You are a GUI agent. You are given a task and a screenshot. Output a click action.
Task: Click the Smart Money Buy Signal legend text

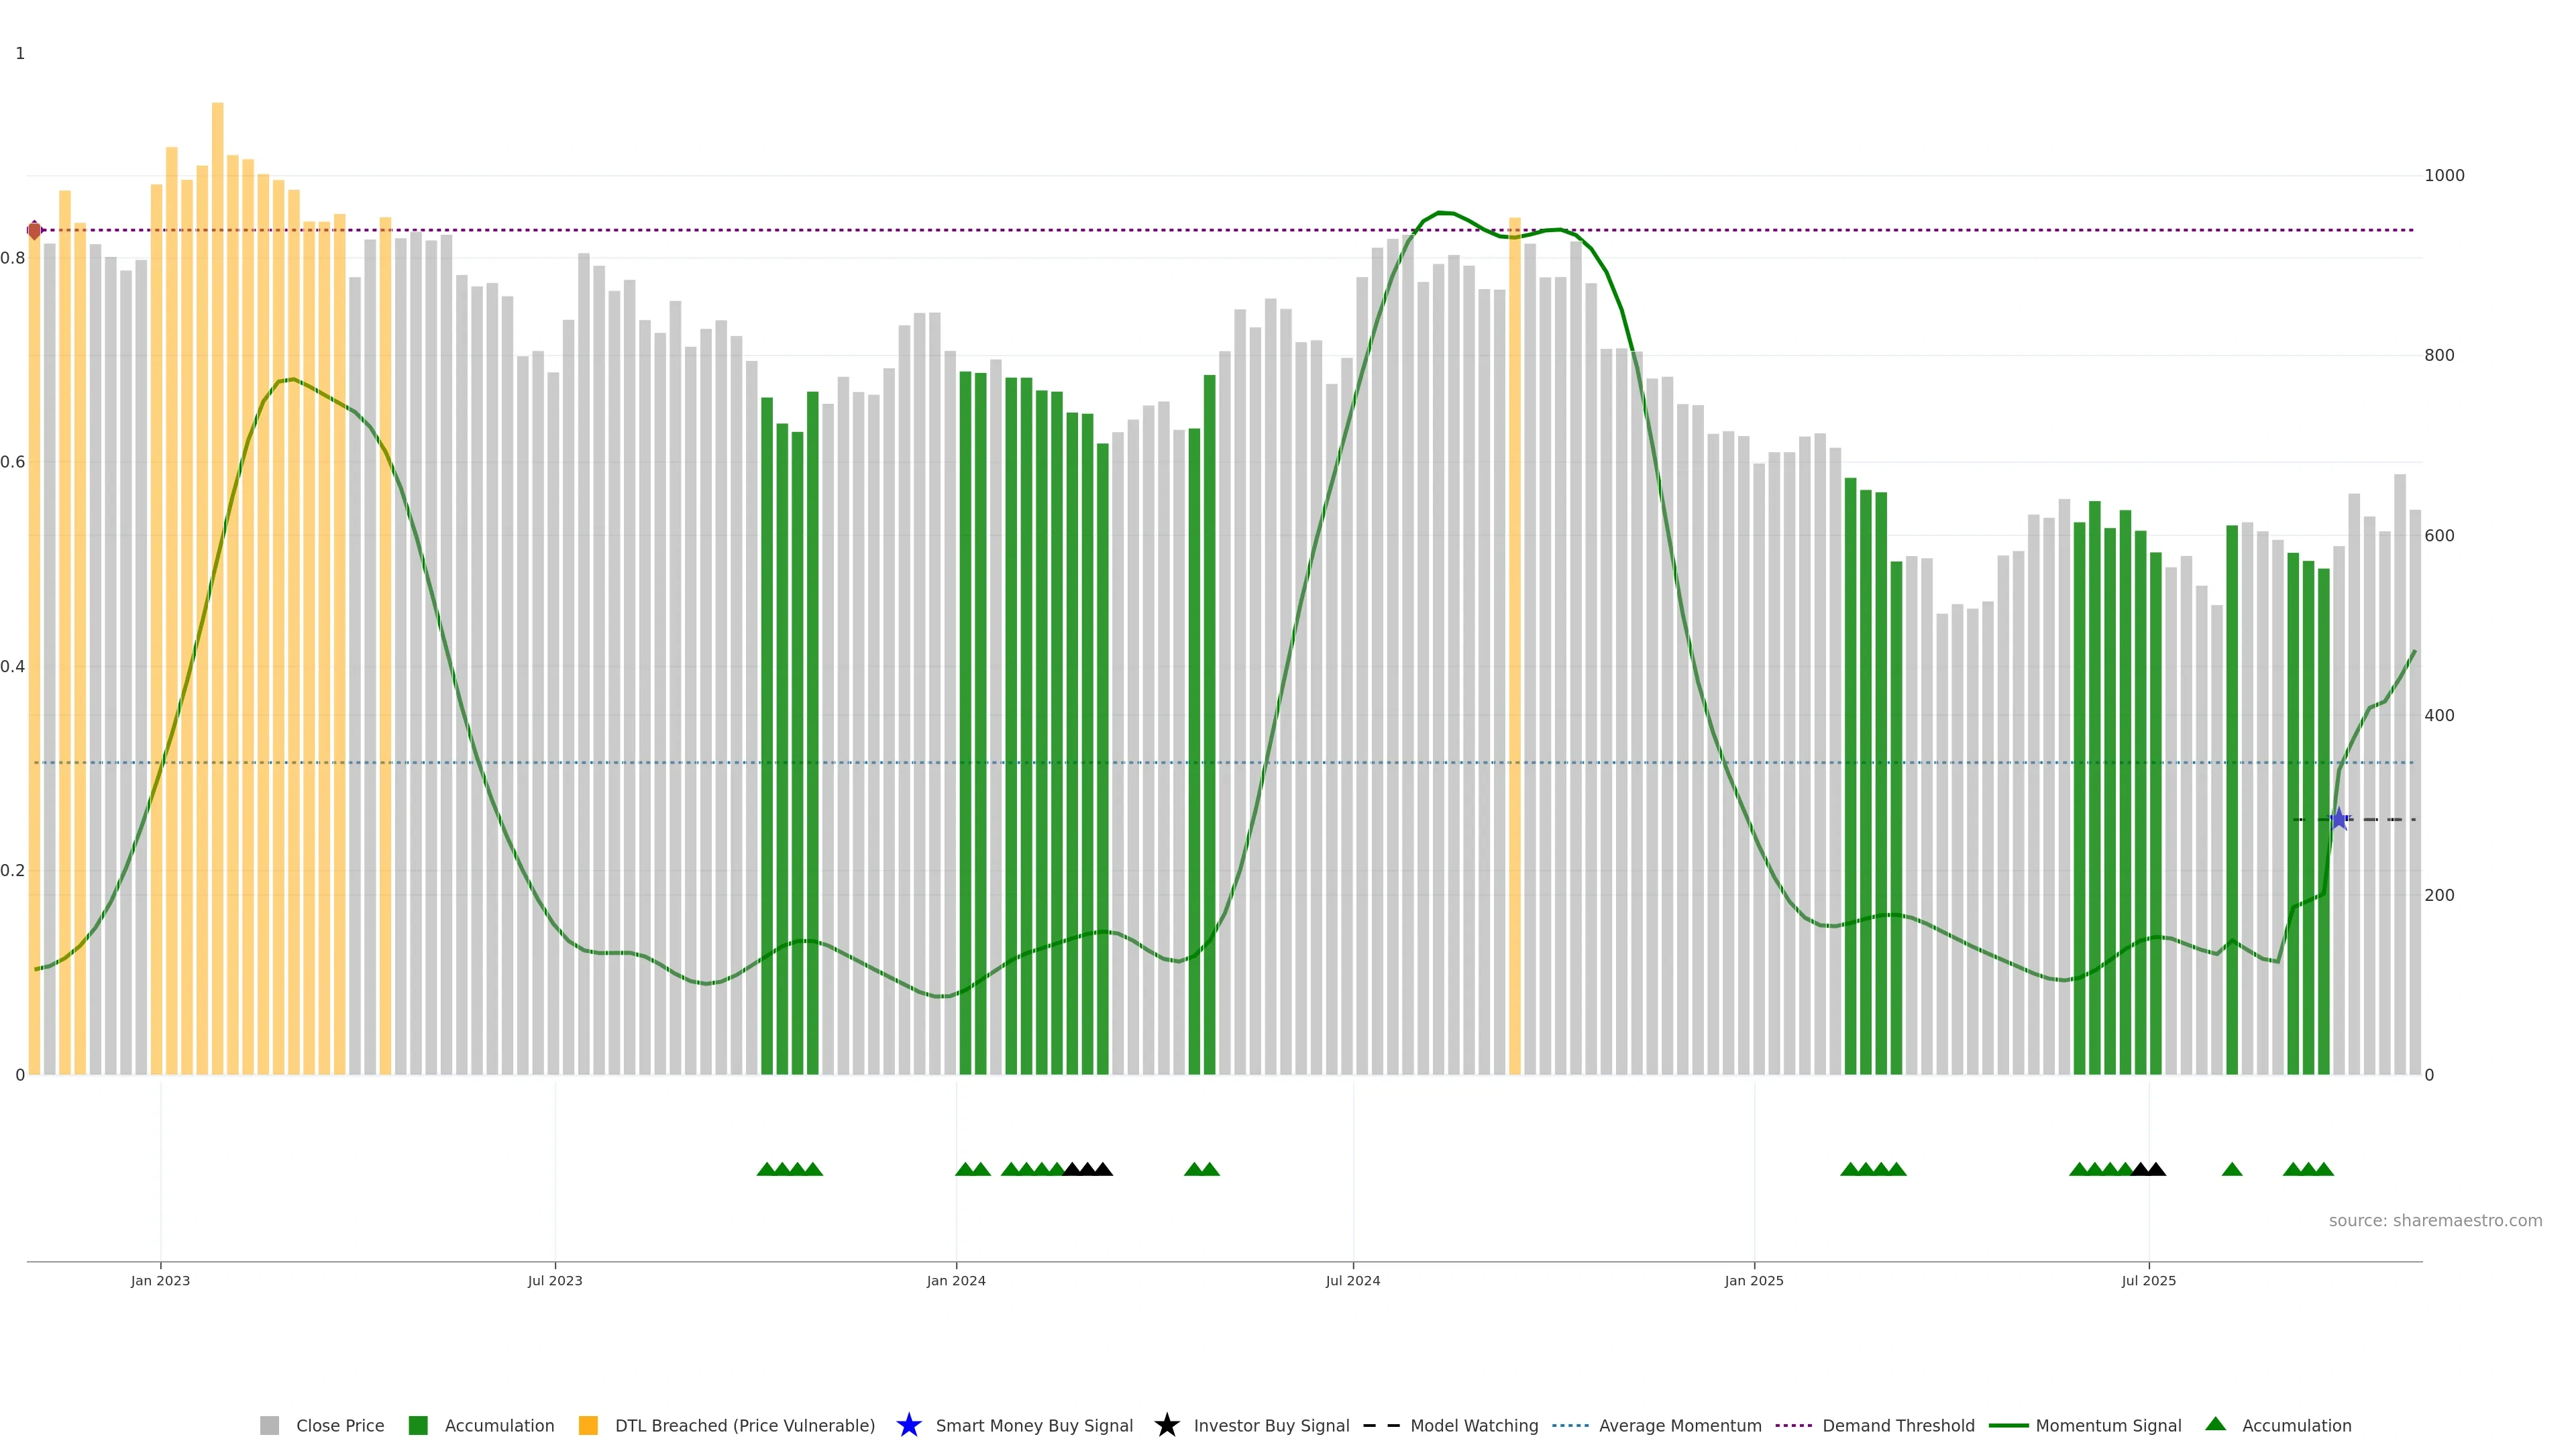[x=1034, y=1426]
